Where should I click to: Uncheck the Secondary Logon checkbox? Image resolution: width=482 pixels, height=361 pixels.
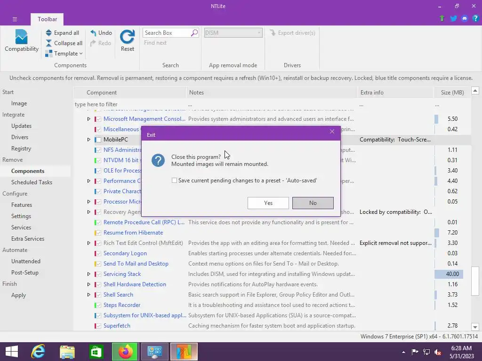coord(98,253)
